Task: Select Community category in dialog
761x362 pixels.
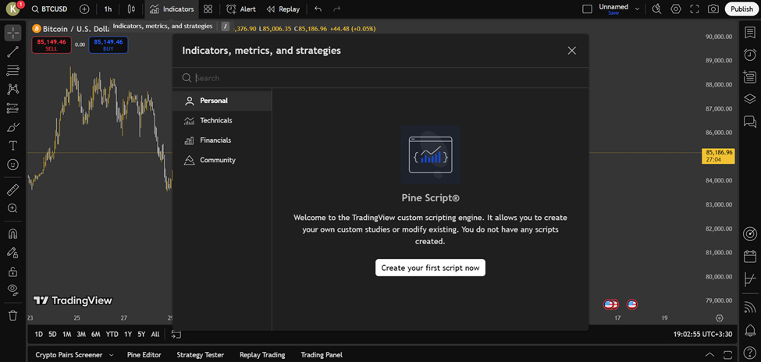Action: (x=222, y=160)
